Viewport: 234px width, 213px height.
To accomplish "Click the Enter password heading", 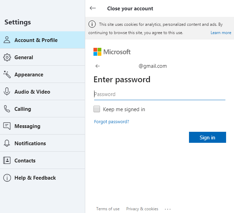I will tap(122, 79).
